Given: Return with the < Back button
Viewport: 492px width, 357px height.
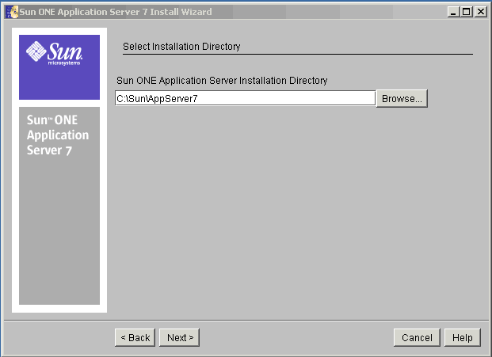Looking at the screenshot, I should coord(135,337).
